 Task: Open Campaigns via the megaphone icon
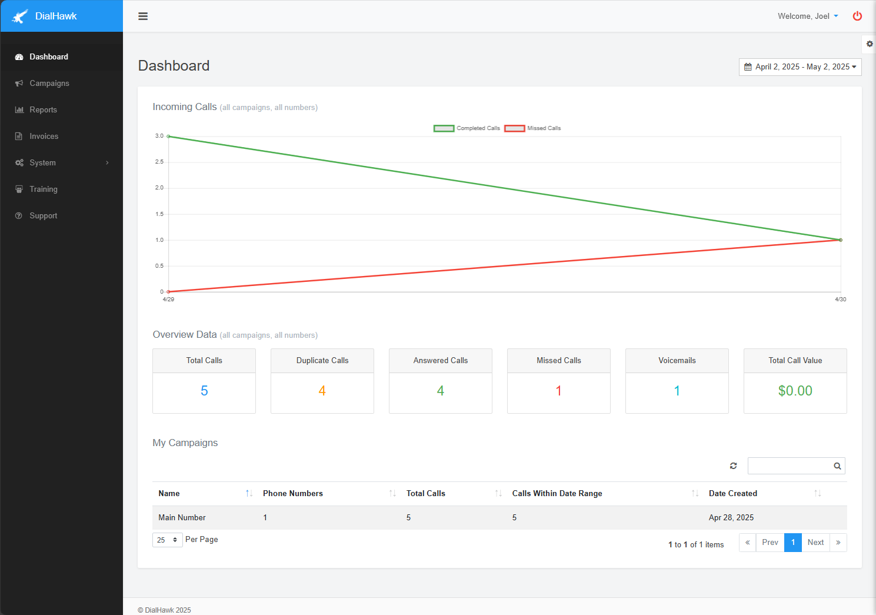coord(19,83)
